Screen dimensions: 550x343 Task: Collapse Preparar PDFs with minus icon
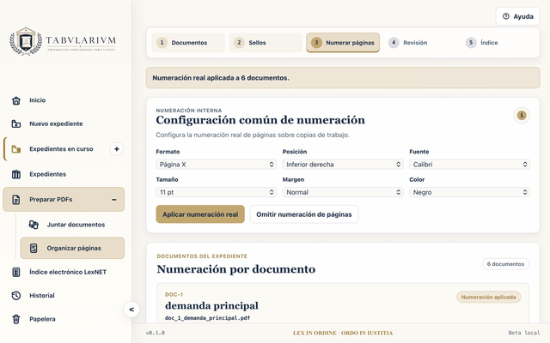click(x=114, y=200)
